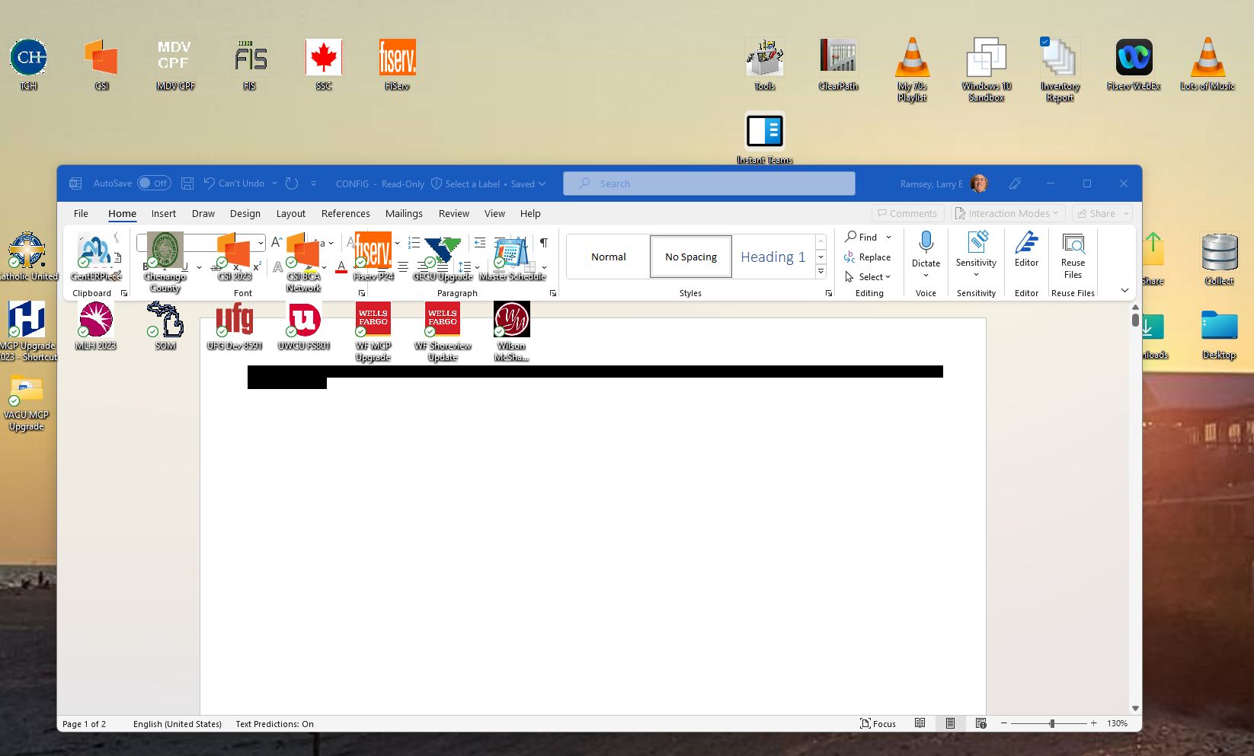Screen dimensions: 1254x756
Task: Toggle the AutoSave switch
Action: click(x=154, y=183)
